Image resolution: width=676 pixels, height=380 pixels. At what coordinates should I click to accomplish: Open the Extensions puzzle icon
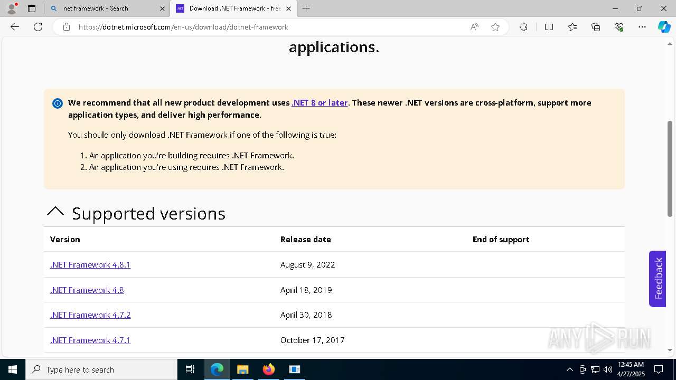pos(523,27)
